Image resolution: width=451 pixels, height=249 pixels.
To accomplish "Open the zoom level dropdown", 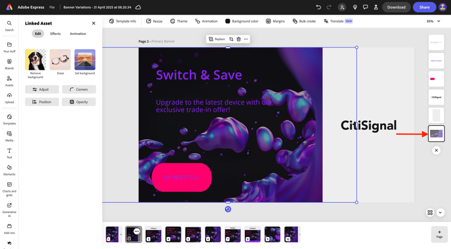I will click(x=434, y=21).
